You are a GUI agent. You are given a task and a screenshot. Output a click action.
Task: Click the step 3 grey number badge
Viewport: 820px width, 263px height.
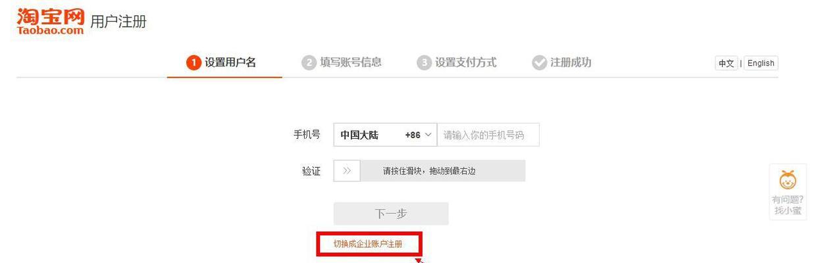[424, 62]
